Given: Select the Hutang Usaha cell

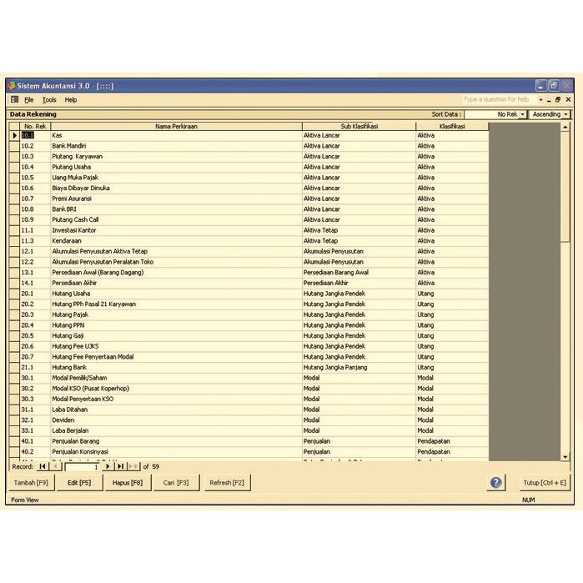Looking at the screenshot, I should (x=176, y=294).
